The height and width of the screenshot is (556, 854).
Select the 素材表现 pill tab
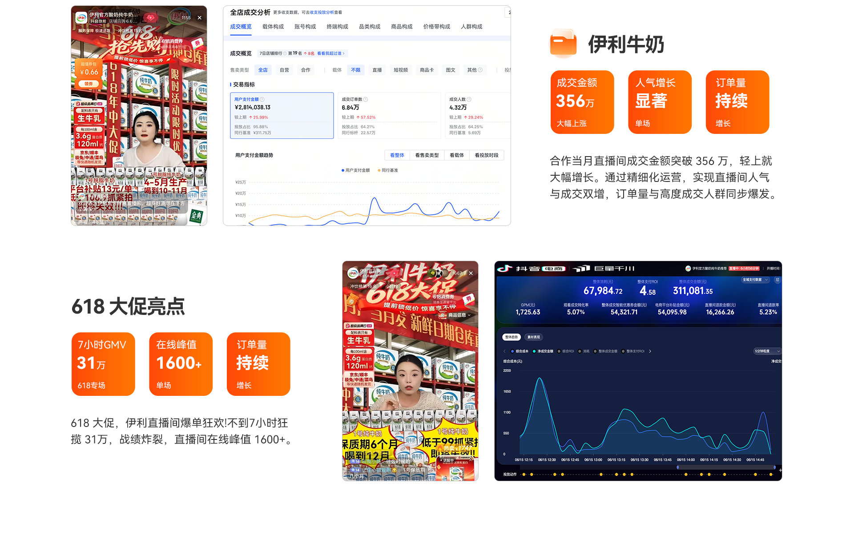tap(533, 337)
